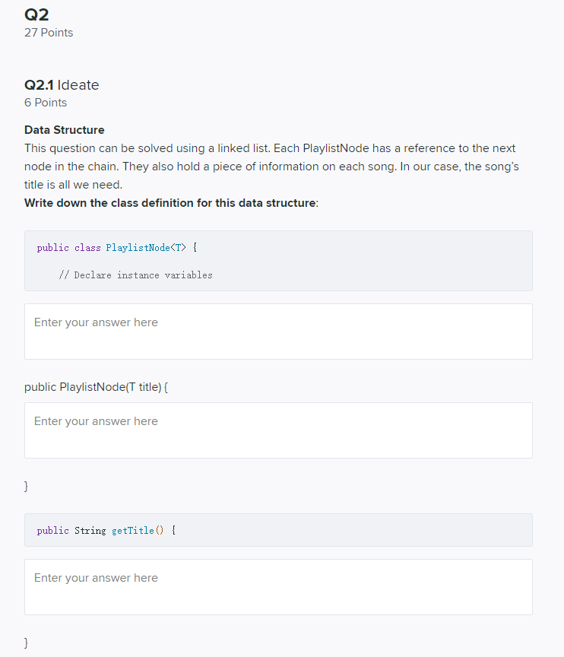Click the Q2.1 Ideate section title
This screenshot has height=657, width=564.
61,85
